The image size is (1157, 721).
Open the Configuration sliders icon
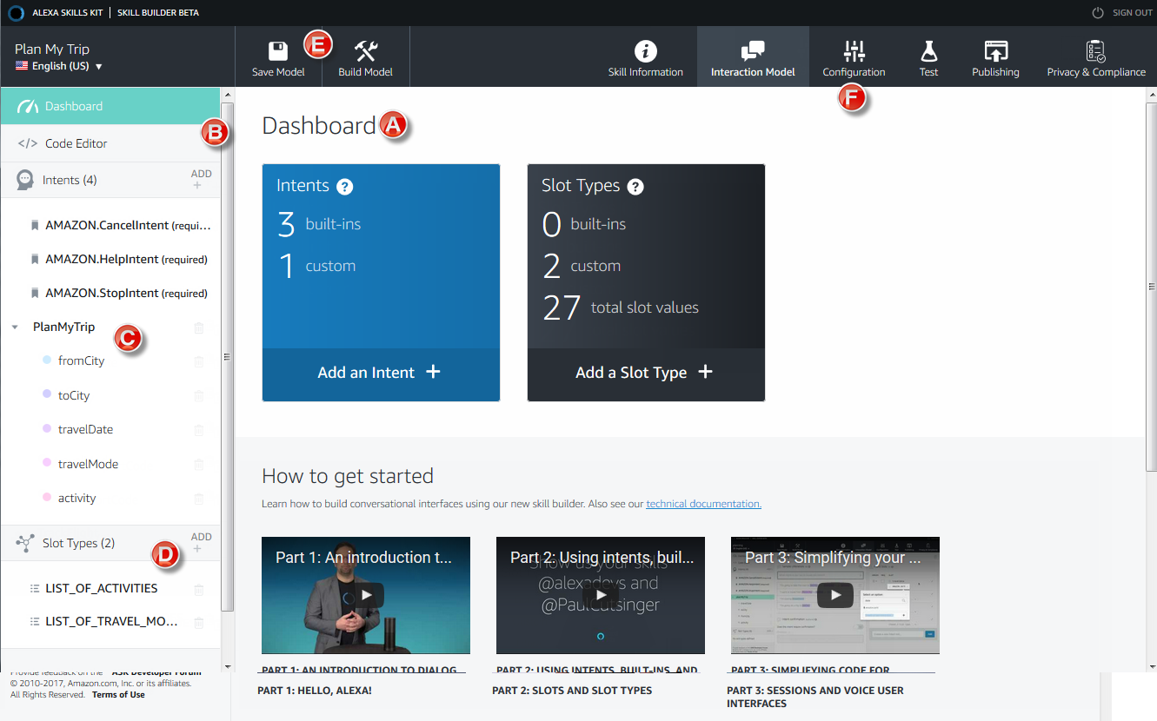click(x=854, y=51)
